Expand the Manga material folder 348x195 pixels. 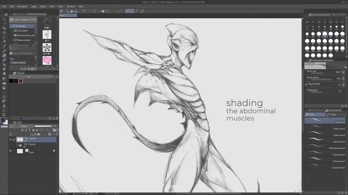[13, 40]
